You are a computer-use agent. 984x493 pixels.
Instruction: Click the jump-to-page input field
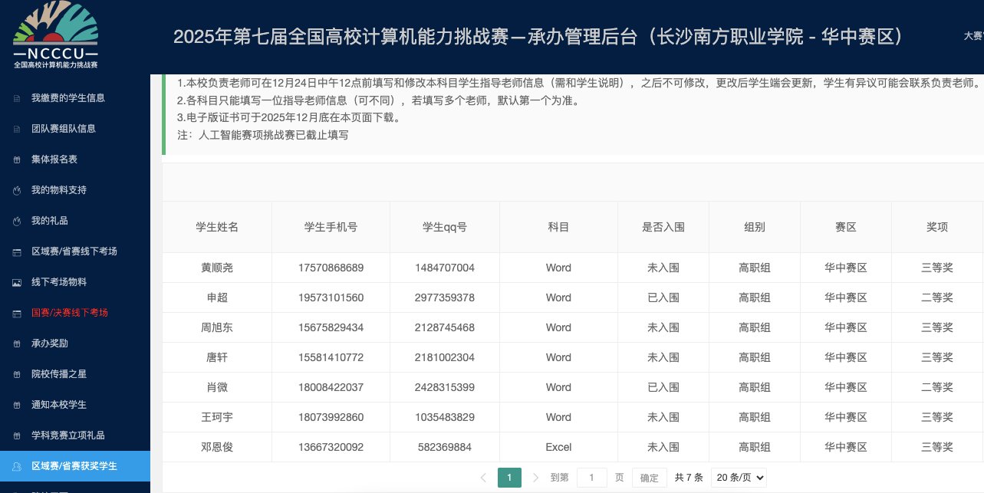592,478
